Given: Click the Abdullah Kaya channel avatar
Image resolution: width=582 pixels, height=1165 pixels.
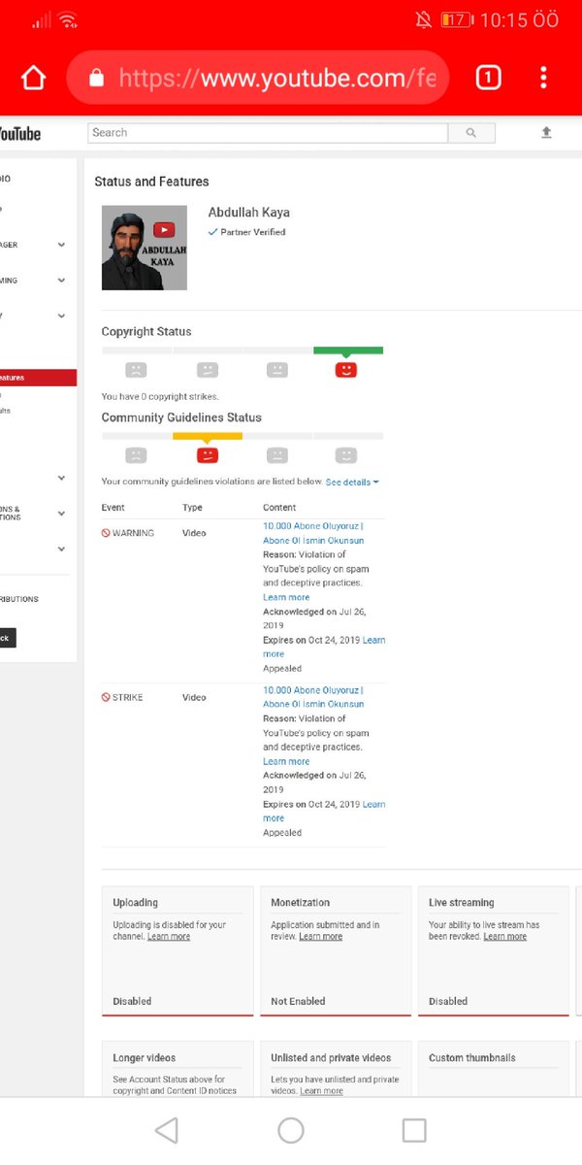Looking at the screenshot, I should click(x=145, y=248).
